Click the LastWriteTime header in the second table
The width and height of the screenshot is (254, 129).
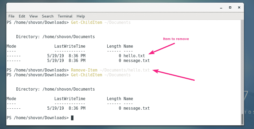[x=70, y=99]
